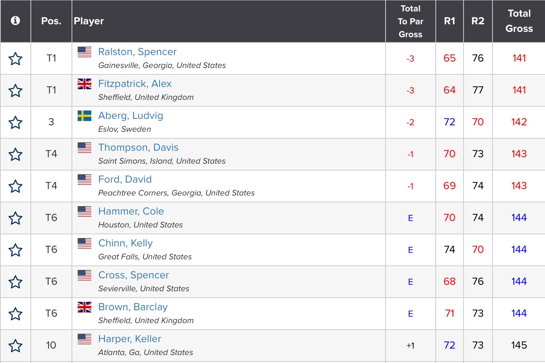Screen dimensions: 545x363
Task: Star Cole Hammer's leaderboard entry
Action: (15, 218)
